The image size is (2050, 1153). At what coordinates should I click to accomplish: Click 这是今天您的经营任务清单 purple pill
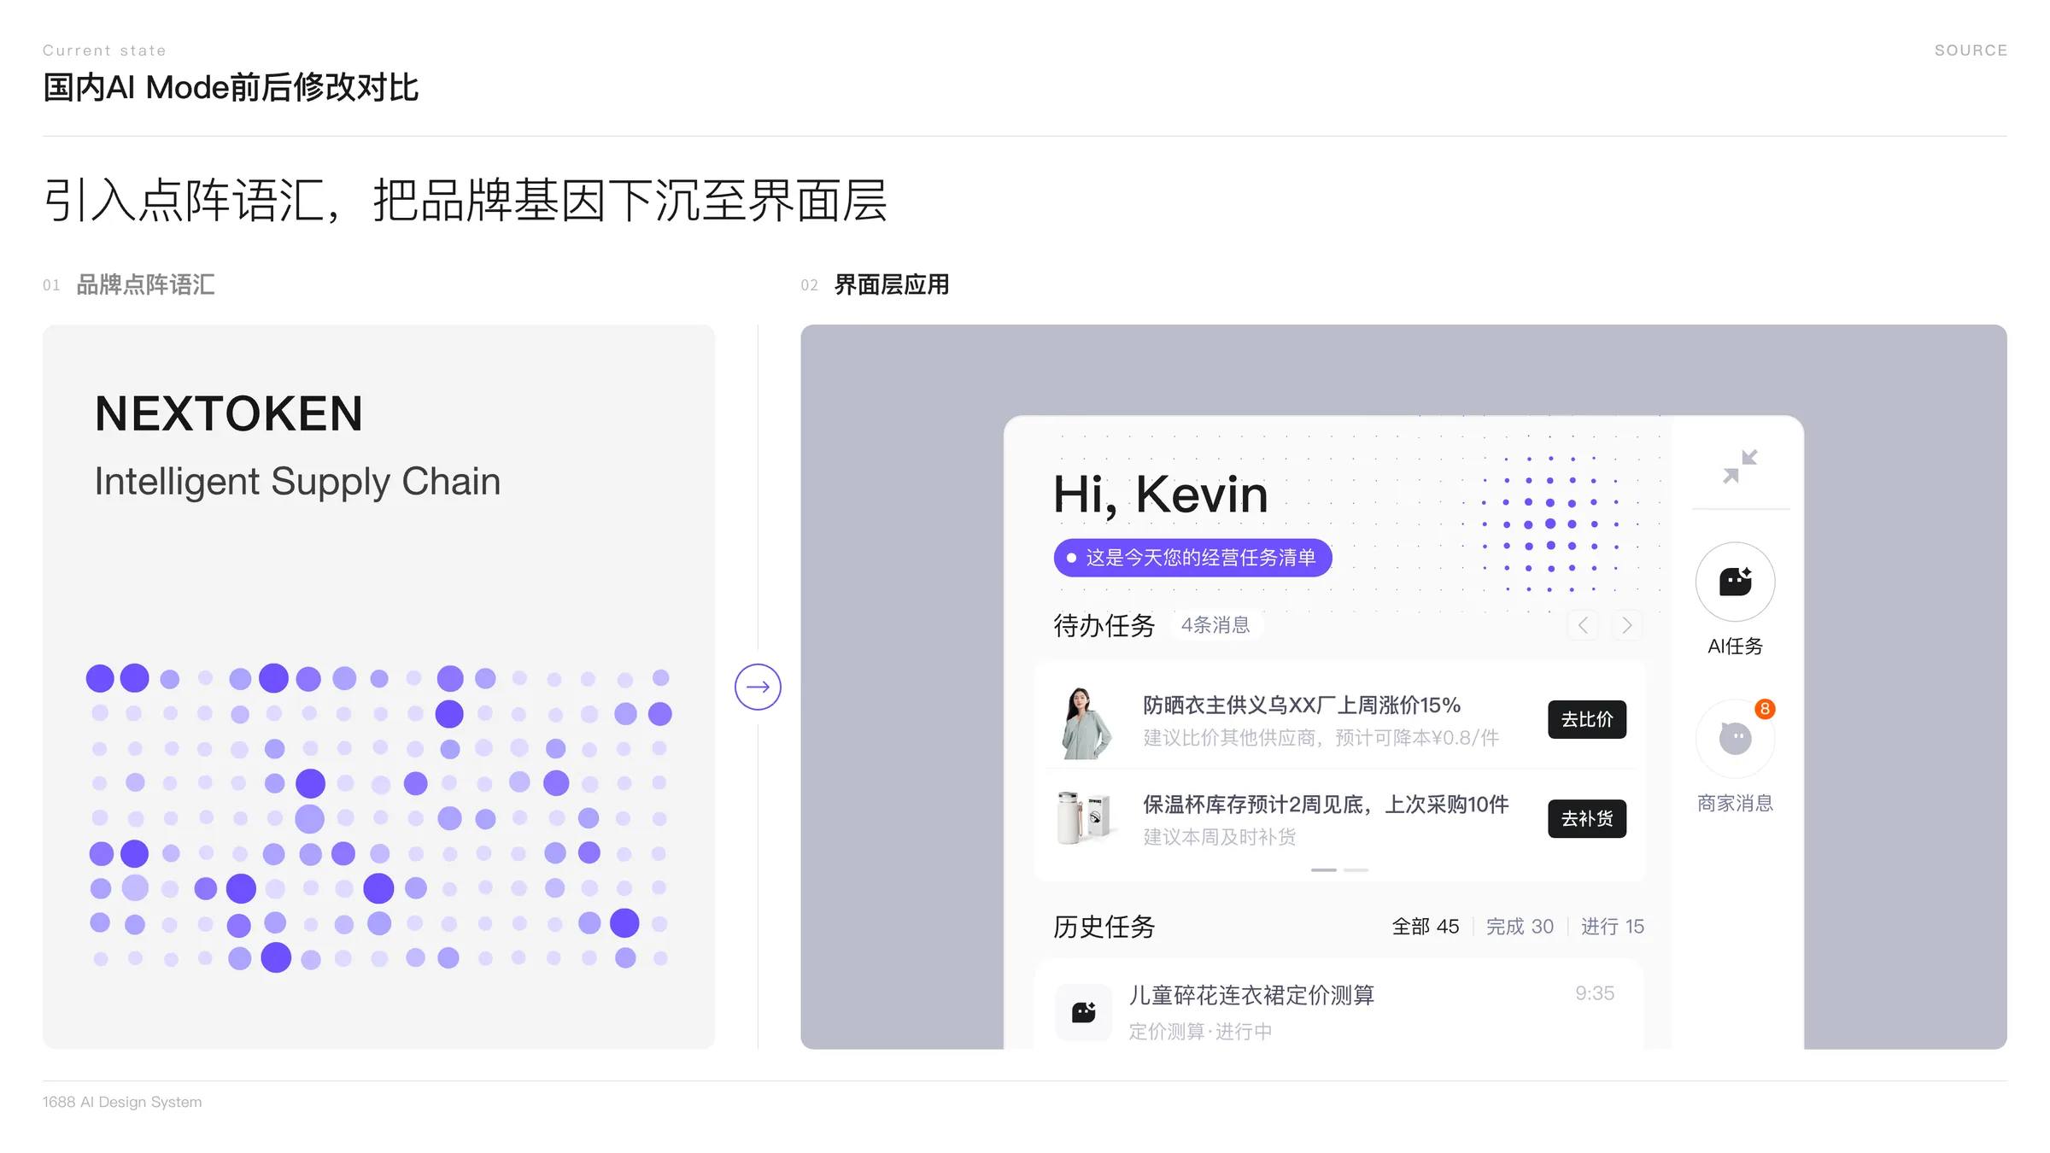[1192, 558]
